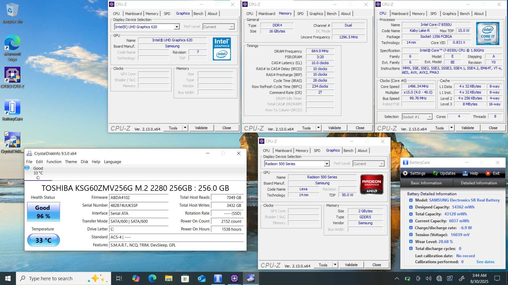The height and width of the screenshot is (285, 508).
Task: Open Perf Level dropdown in Intel graphics window
Action: tap(232, 27)
